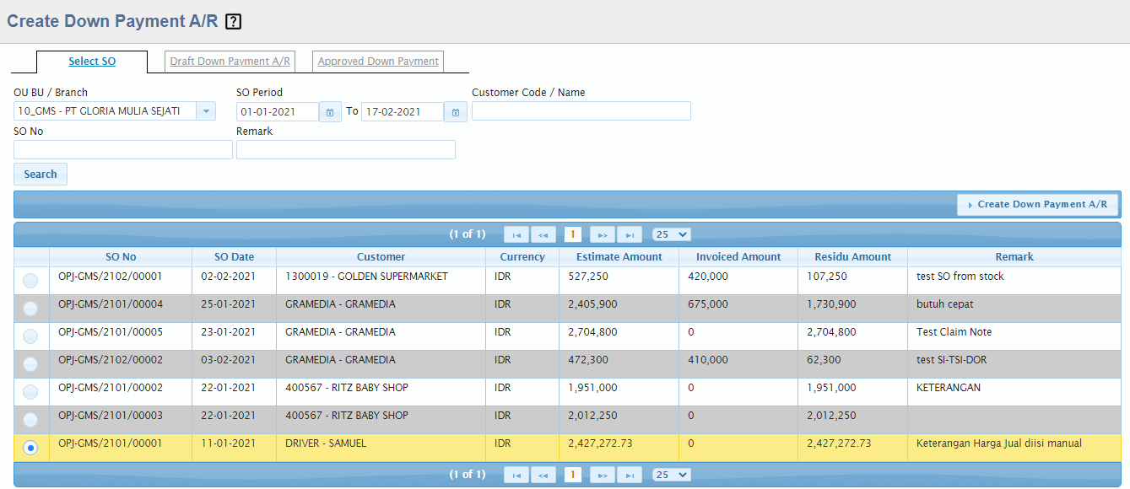Go to first page in top paginator
The width and height of the screenshot is (1130, 489).
click(516, 234)
